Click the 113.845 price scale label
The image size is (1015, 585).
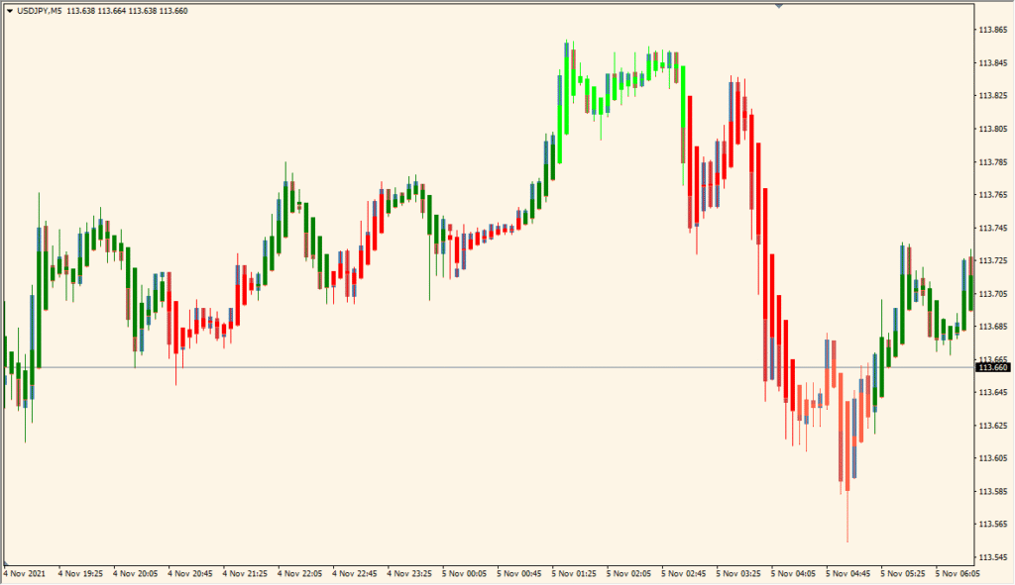(x=993, y=62)
